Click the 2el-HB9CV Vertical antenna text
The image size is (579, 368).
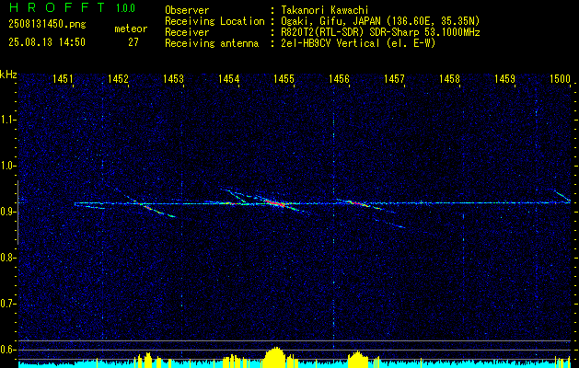(x=358, y=43)
